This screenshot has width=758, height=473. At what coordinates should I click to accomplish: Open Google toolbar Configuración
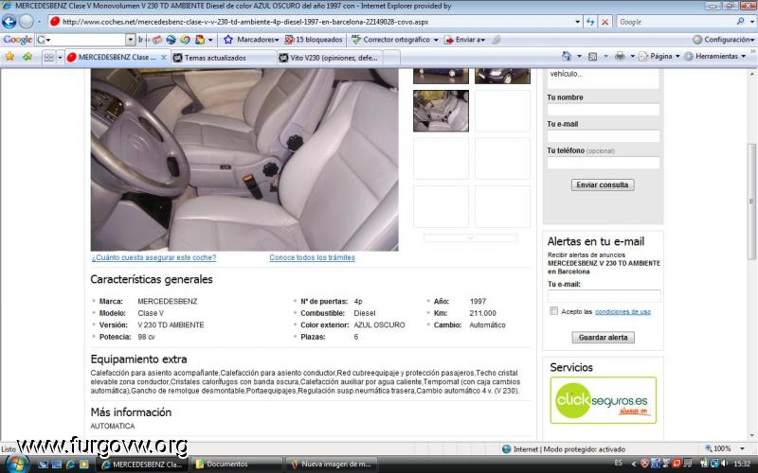pyautogui.click(x=723, y=40)
